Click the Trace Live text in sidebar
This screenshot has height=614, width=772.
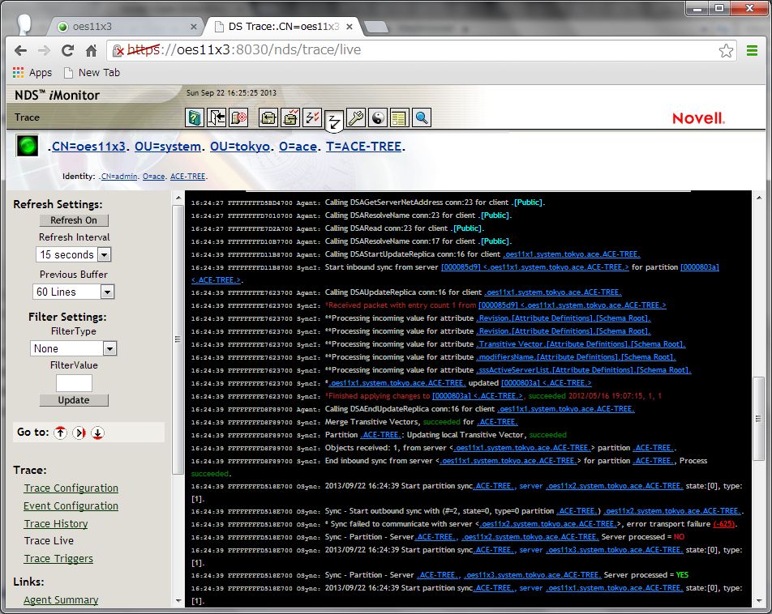point(49,541)
